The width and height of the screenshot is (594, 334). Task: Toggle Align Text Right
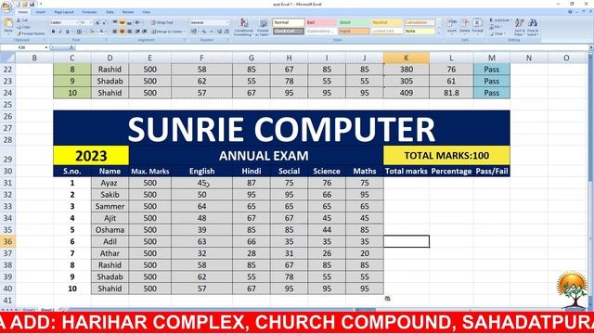pyautogui.click(x=129, y=32)
